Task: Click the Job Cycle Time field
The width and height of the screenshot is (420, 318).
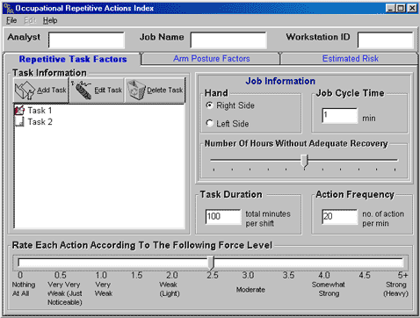Action: [340, 116]
